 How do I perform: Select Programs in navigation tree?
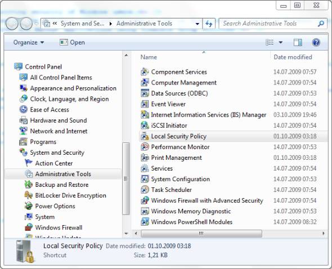click(x=43, y=142)
